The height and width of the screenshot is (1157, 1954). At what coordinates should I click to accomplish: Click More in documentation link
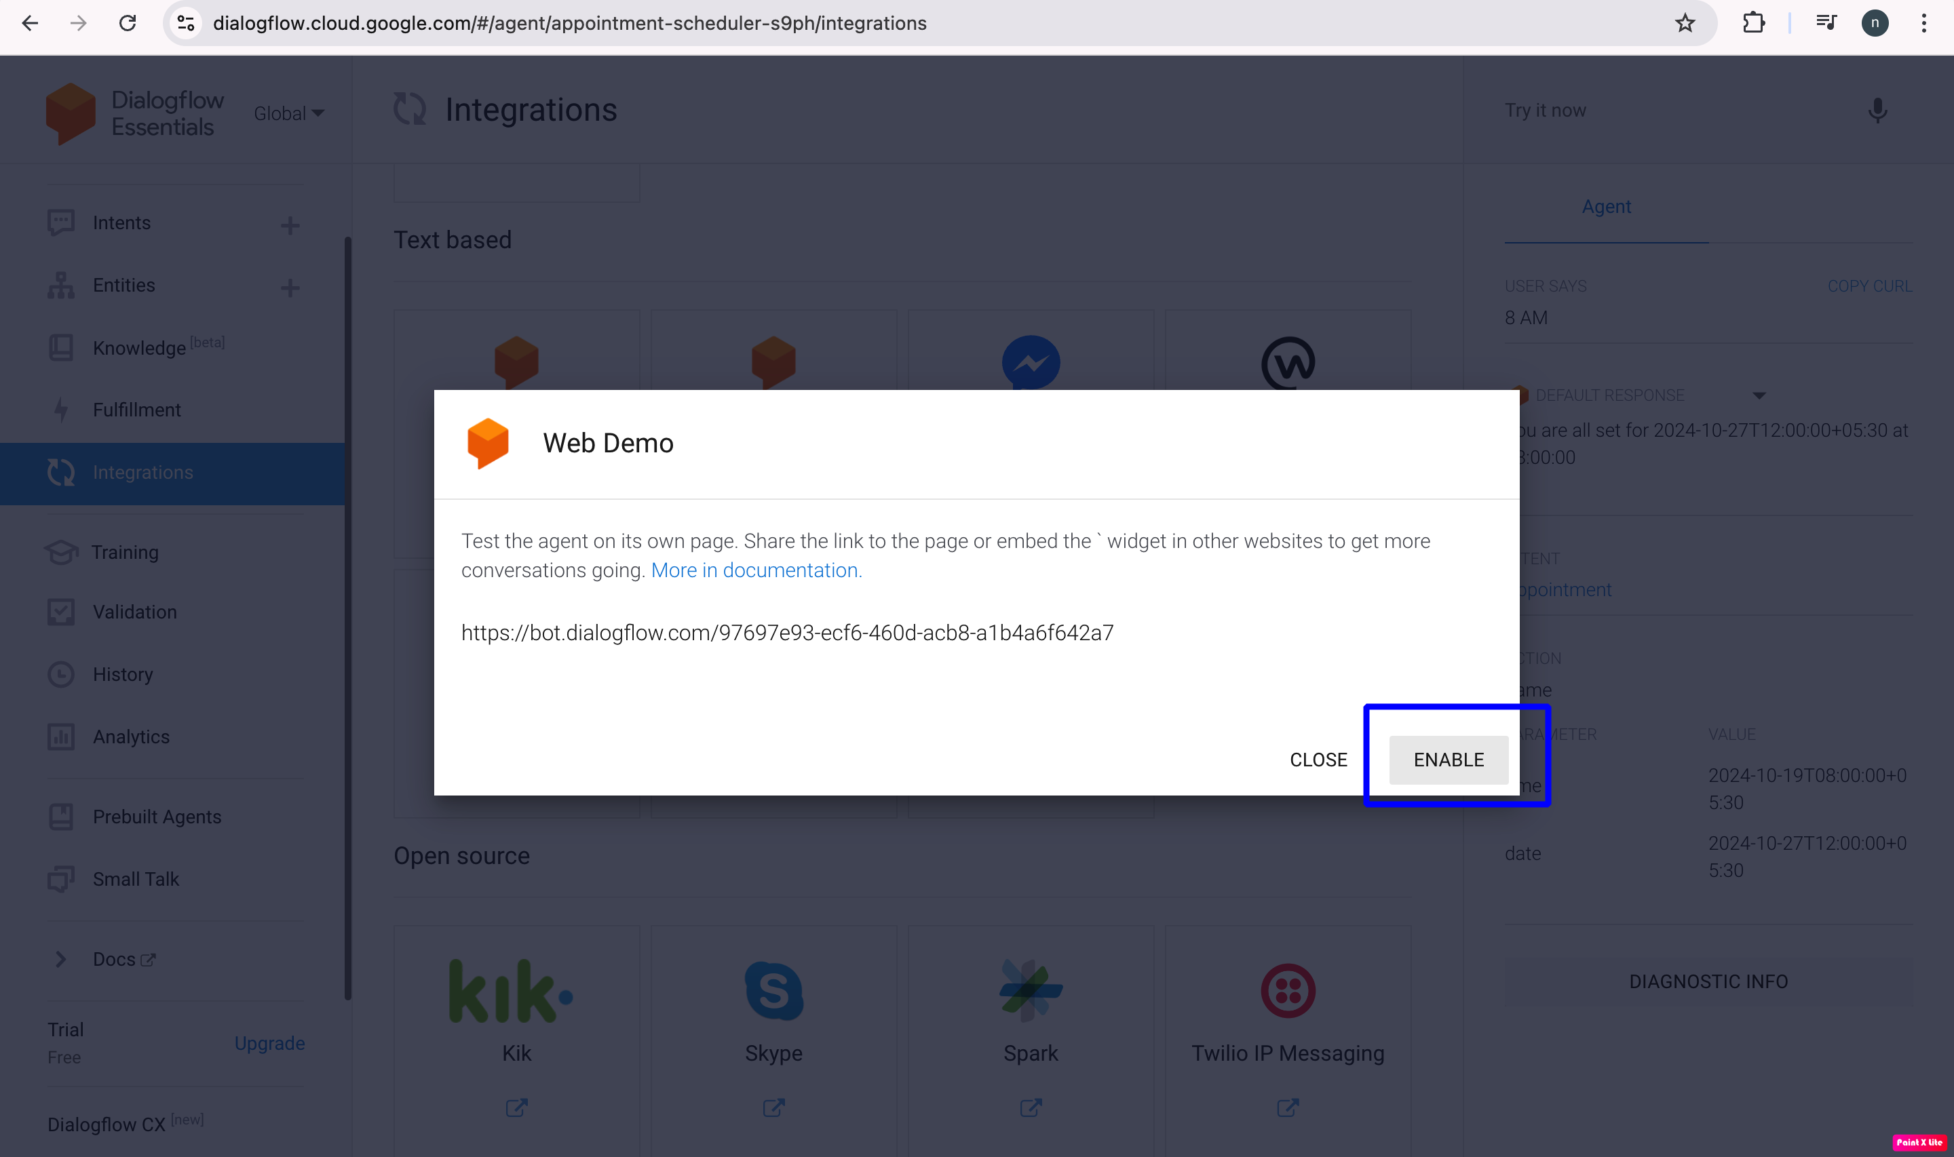click(755, 570)
